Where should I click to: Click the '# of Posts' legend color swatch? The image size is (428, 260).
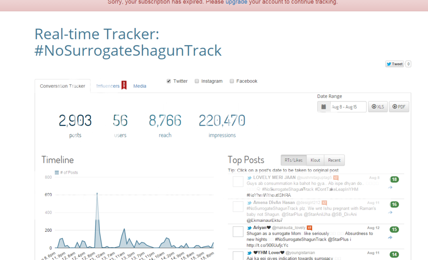[57, 173]
